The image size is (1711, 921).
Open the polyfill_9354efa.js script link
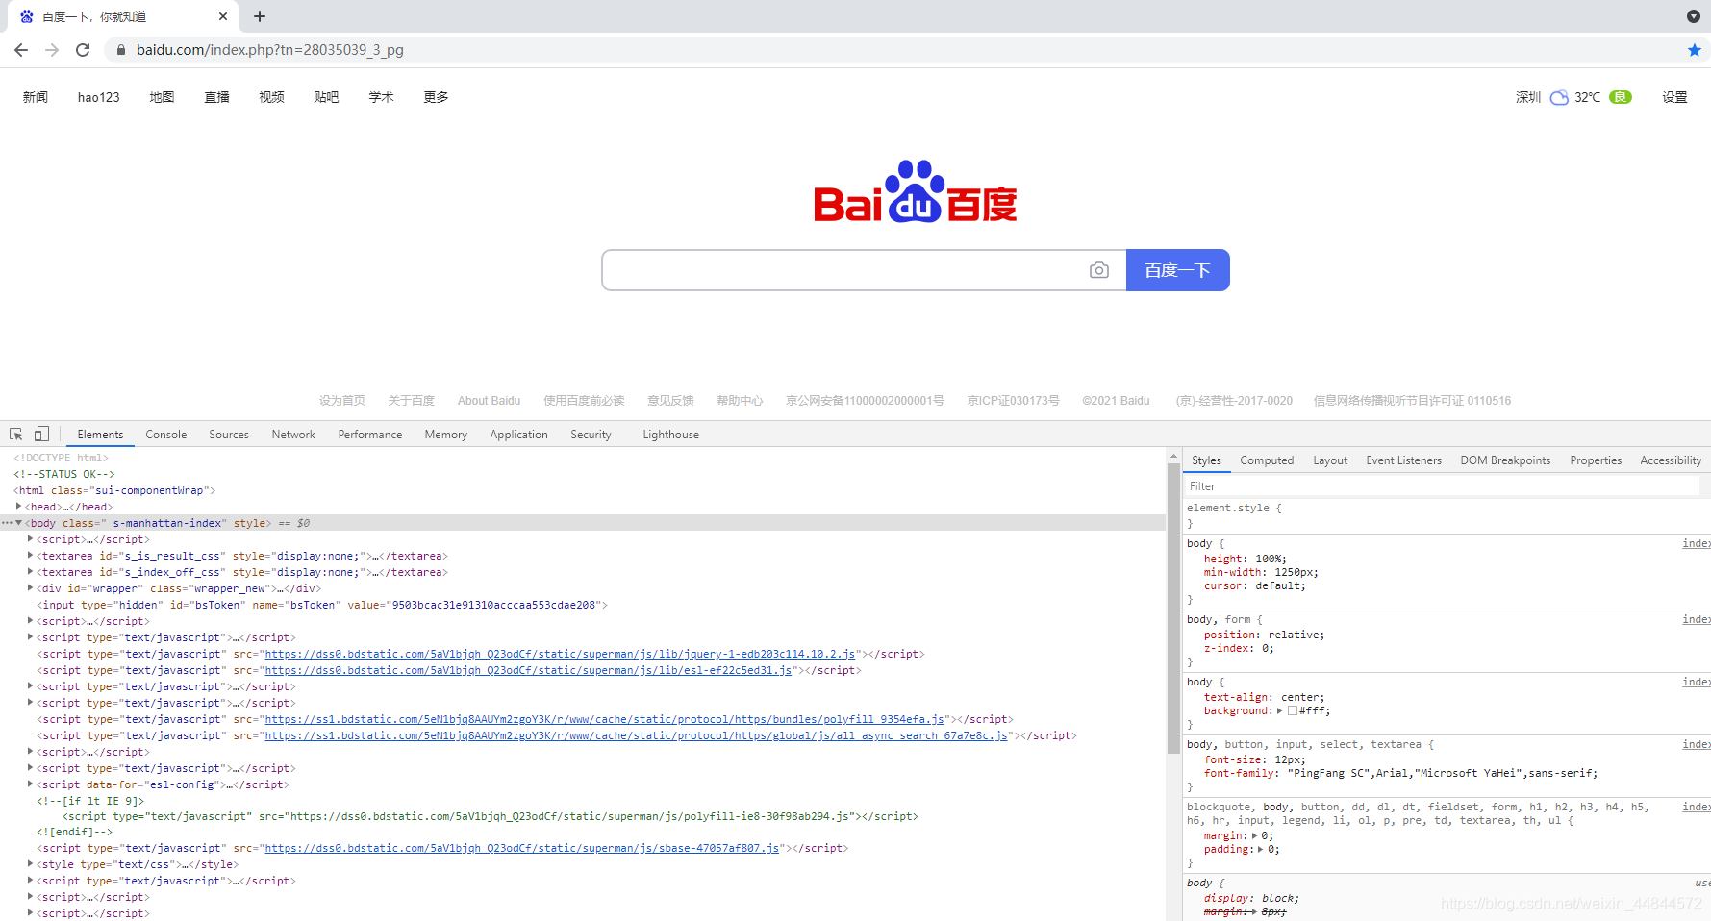point(604,719)
